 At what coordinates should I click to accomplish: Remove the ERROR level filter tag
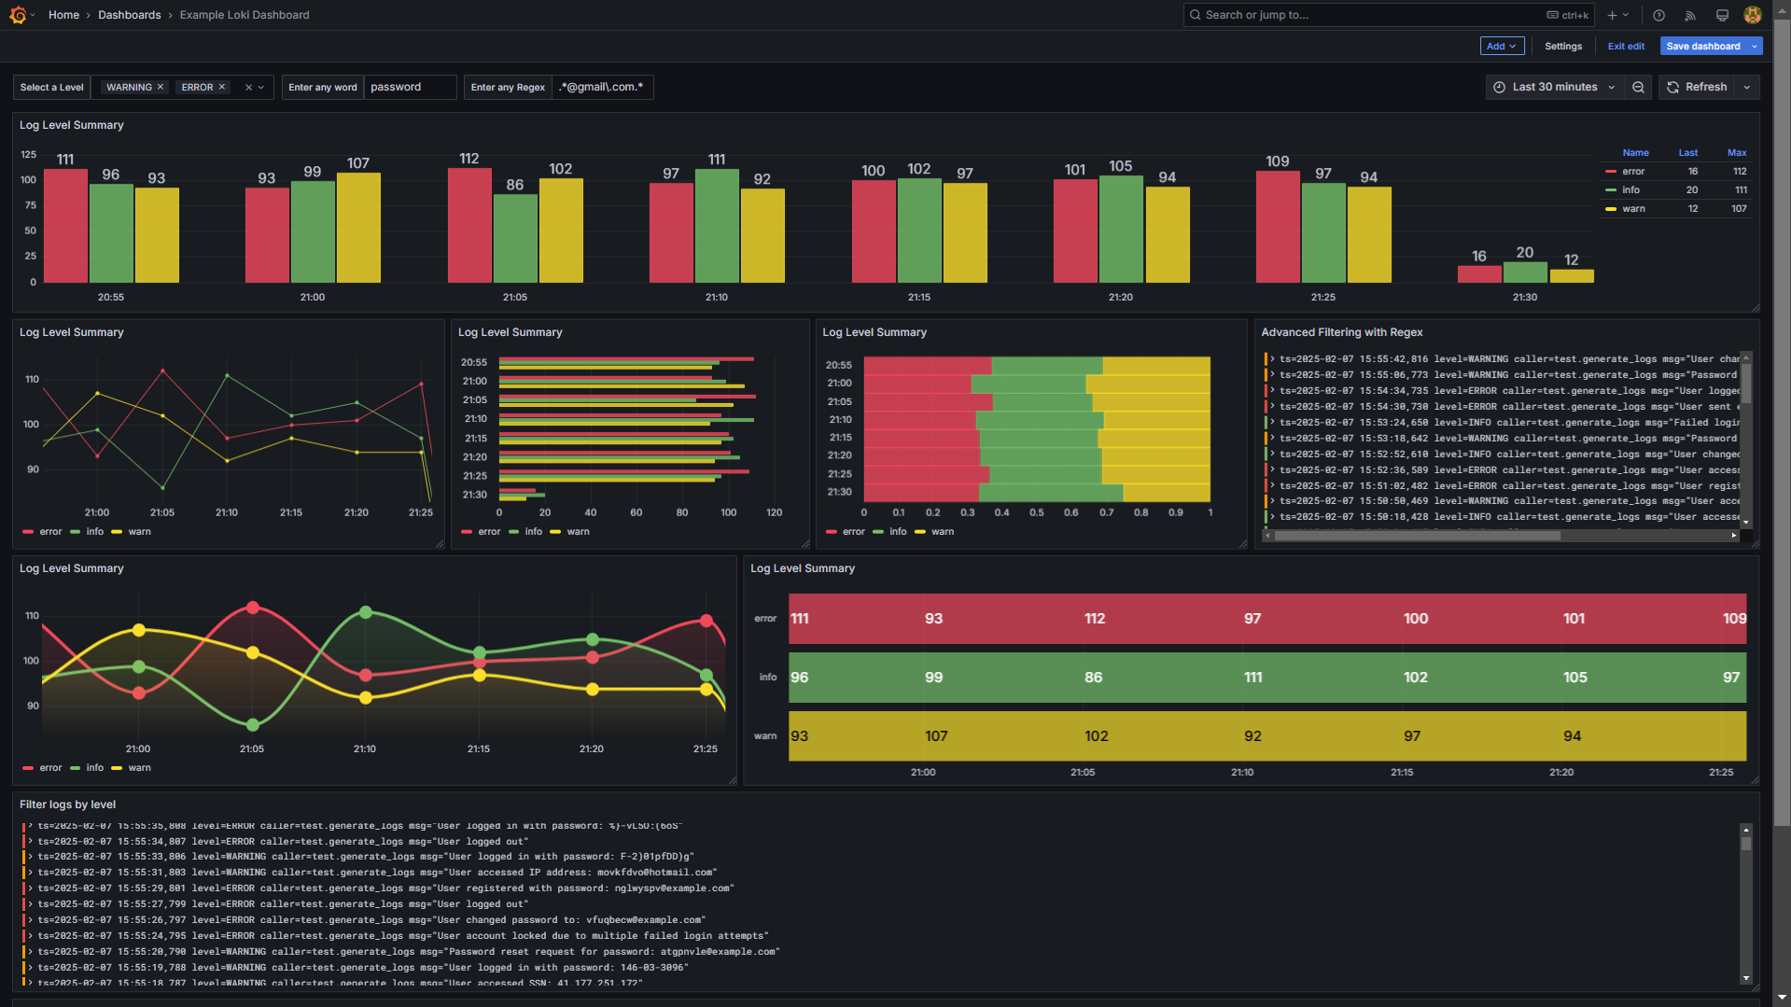222,87
